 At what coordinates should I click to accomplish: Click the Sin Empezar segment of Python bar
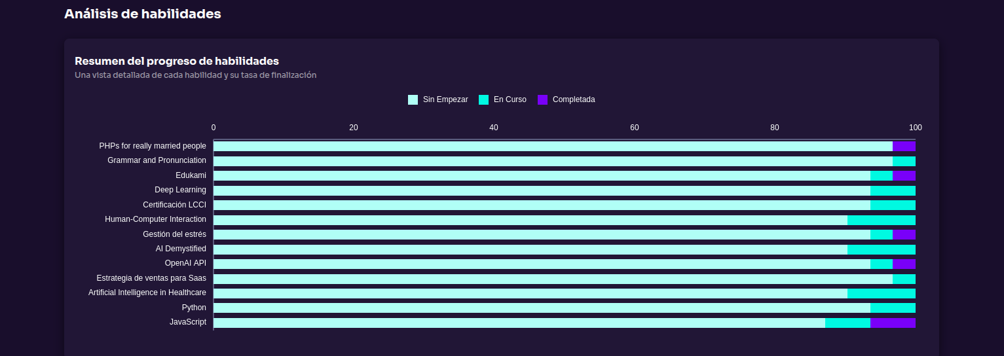(542, 308)
